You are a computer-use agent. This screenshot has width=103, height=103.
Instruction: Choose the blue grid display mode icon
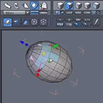(x=25, y=22)
